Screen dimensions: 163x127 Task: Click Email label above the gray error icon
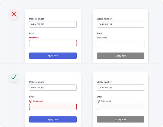tap(99, 97)
